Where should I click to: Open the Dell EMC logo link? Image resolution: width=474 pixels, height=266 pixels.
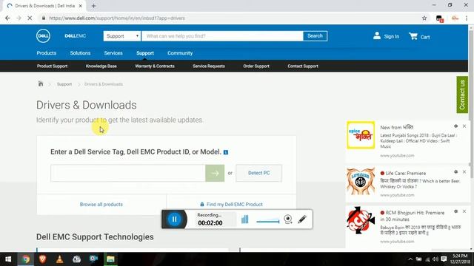[x=76, y=36]
